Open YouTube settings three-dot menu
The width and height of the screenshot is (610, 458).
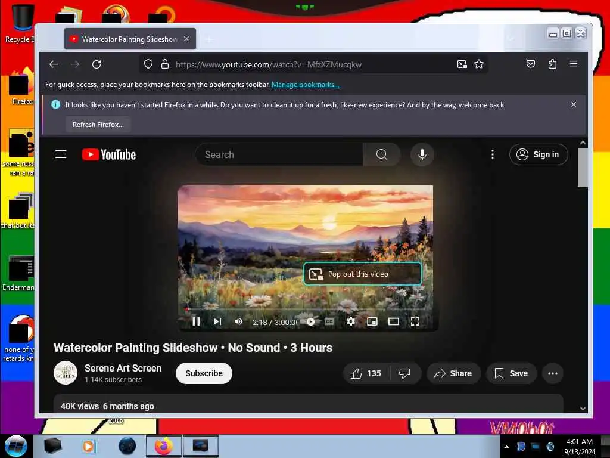[493, 154]
